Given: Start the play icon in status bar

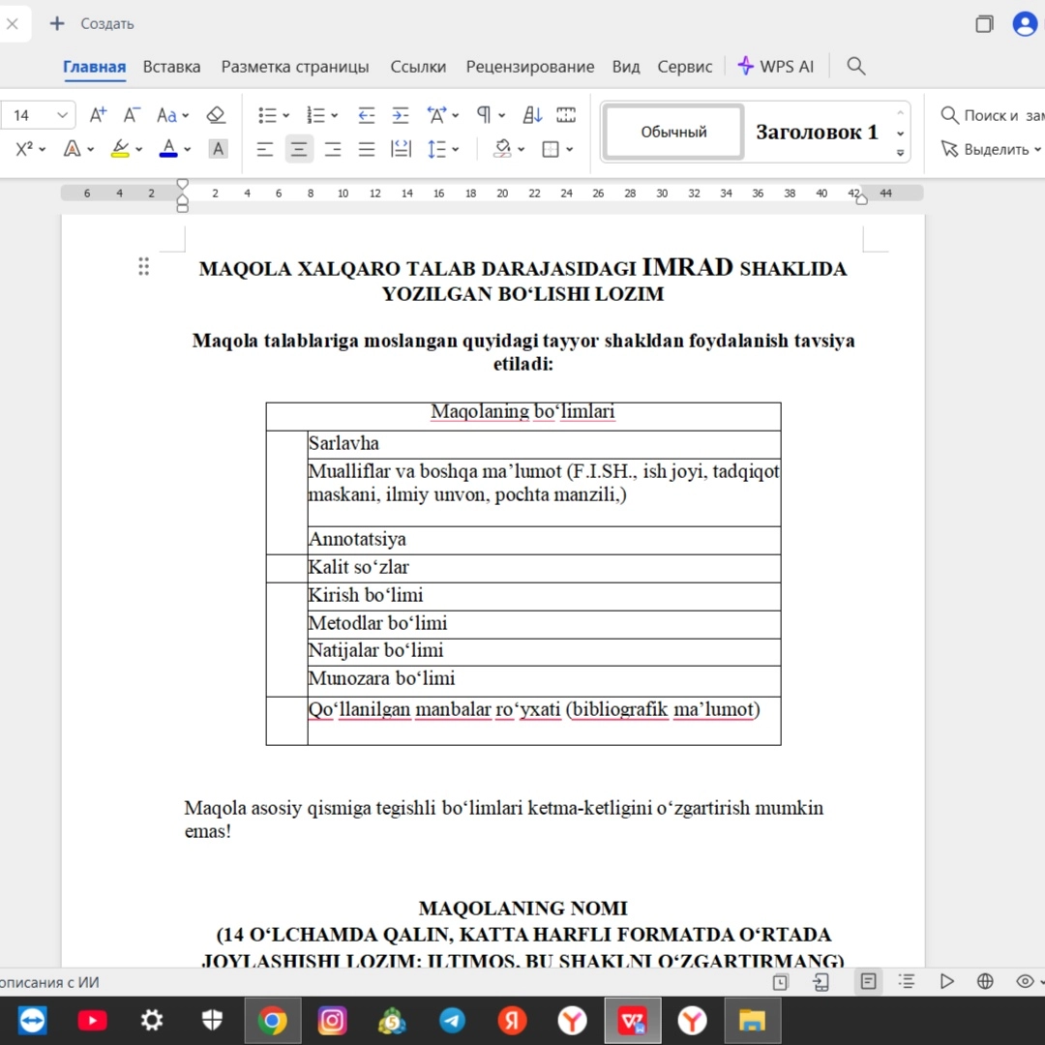Looking at the screenshot, I should 946,981.
